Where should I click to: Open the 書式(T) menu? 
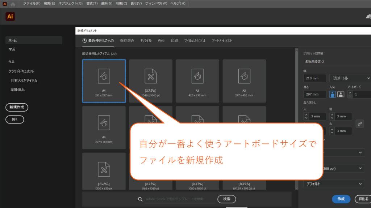(92, 4)
